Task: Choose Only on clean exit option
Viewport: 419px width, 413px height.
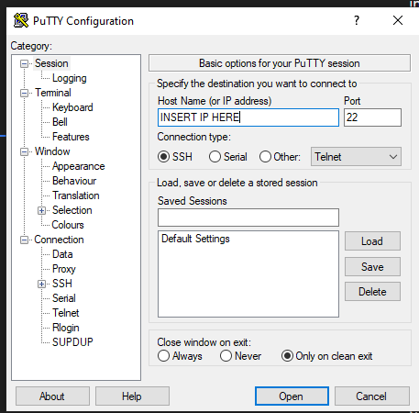Action: [x=287, y=356]
